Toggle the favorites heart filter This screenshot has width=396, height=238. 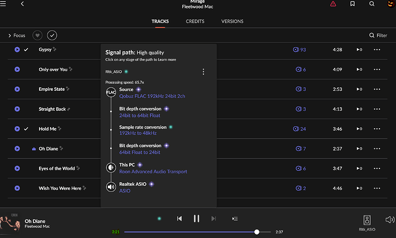37,36
